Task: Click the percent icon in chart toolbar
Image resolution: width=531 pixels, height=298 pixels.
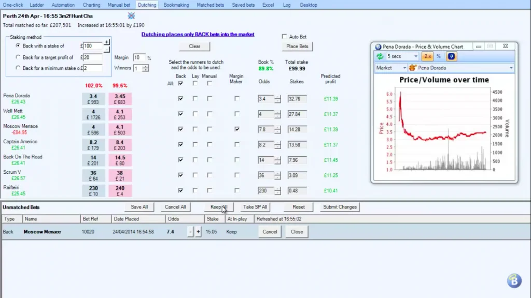Action: [439, 56]
